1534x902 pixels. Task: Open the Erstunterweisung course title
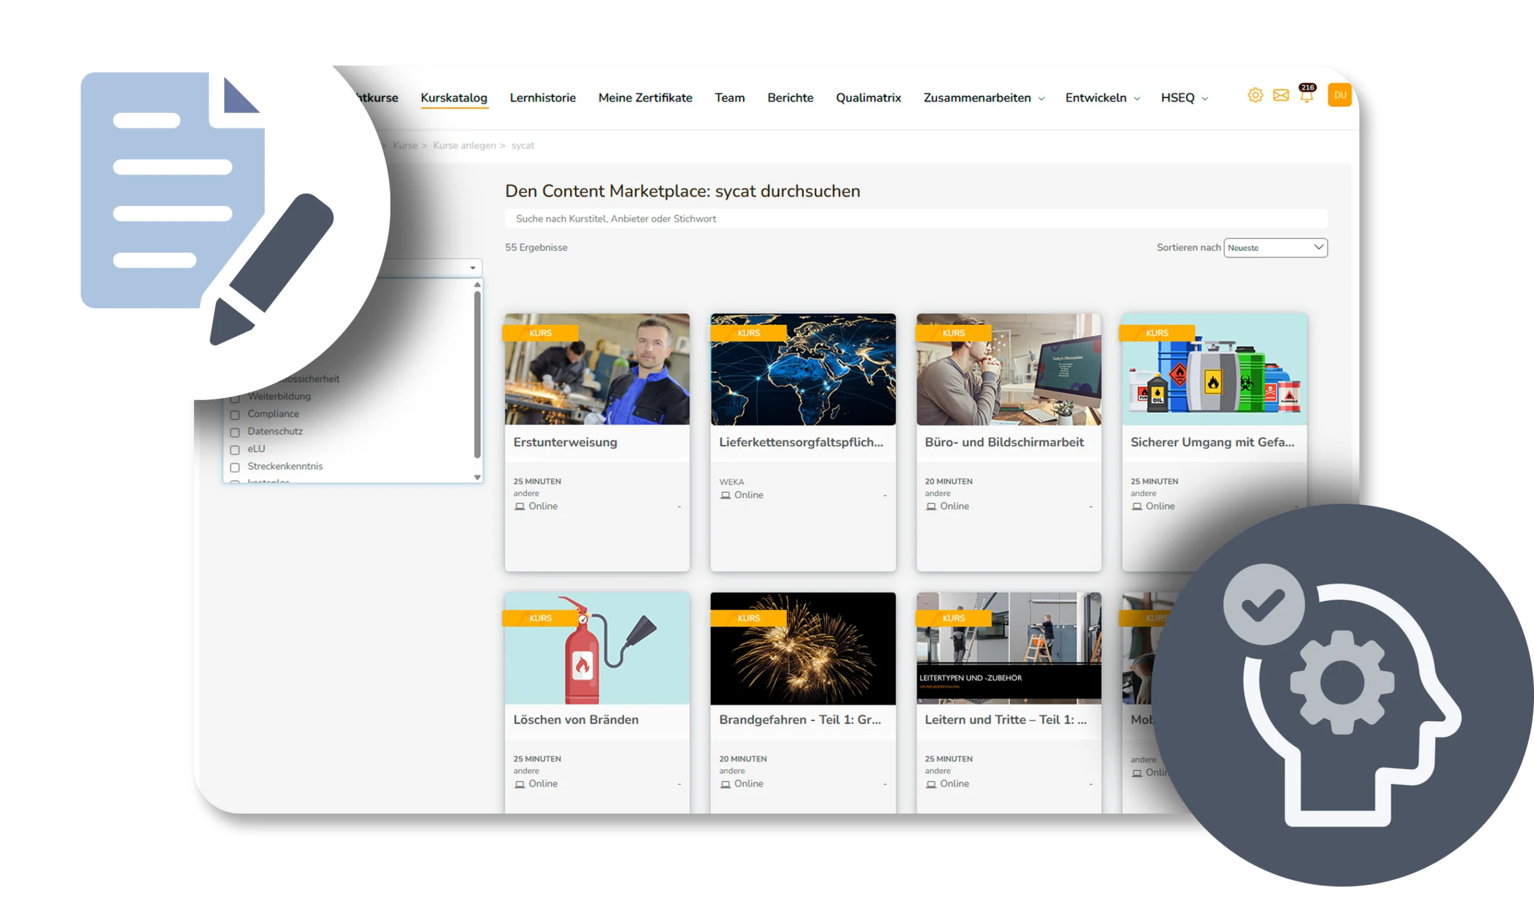pos(565,443)
